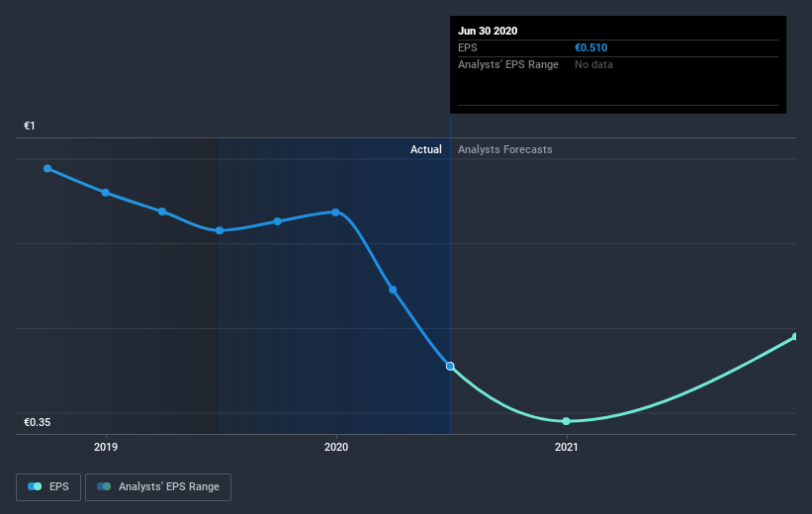Click the No data text in tooltip
Viewport: 812px width, 514px height.
tap(593, 64)
